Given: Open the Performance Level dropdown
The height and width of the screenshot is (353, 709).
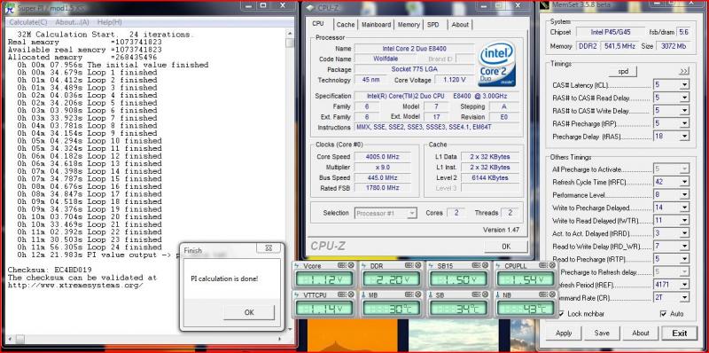Looking at the screenshot, I should tap(684, 194).
